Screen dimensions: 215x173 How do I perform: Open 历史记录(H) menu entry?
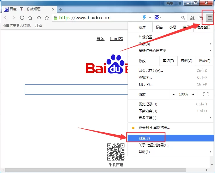click(171, 104)
